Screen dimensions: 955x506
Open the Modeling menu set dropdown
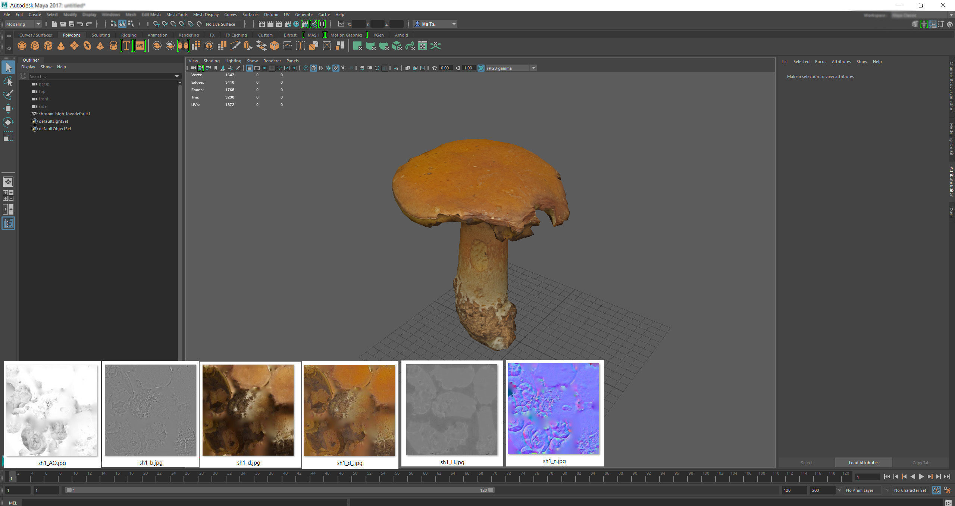click(x=23, y=24)
